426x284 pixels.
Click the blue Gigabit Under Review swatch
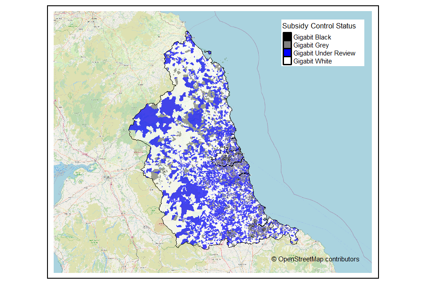pyautogui.click(x=286, y=53)
